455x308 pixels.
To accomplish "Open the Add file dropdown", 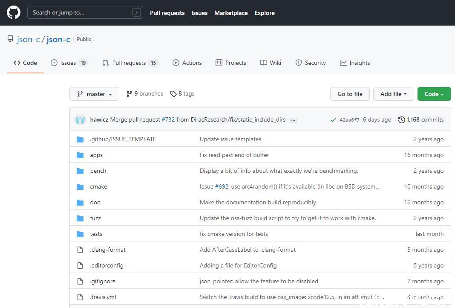I will coord(393,94).
